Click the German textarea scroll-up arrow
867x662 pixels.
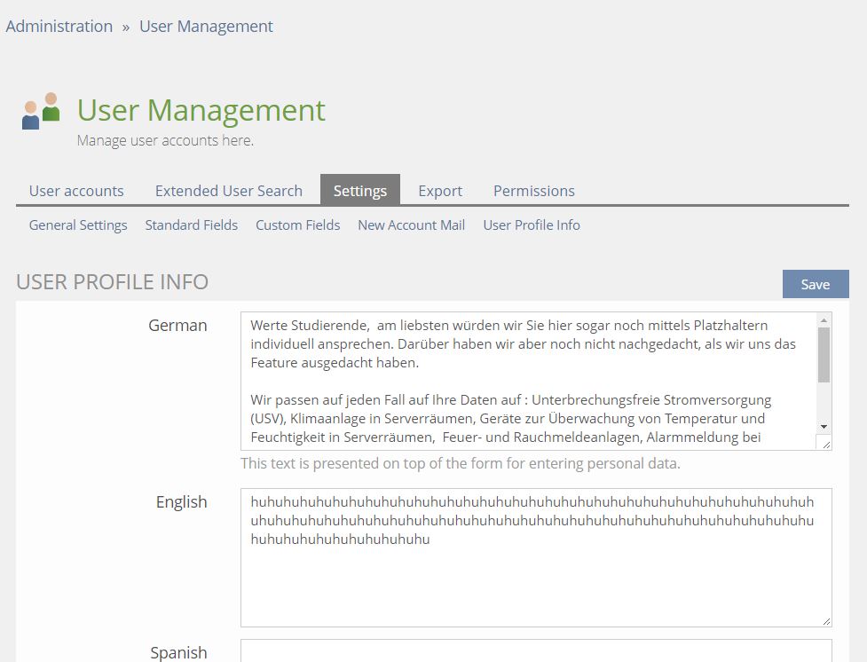click(824, 320)
